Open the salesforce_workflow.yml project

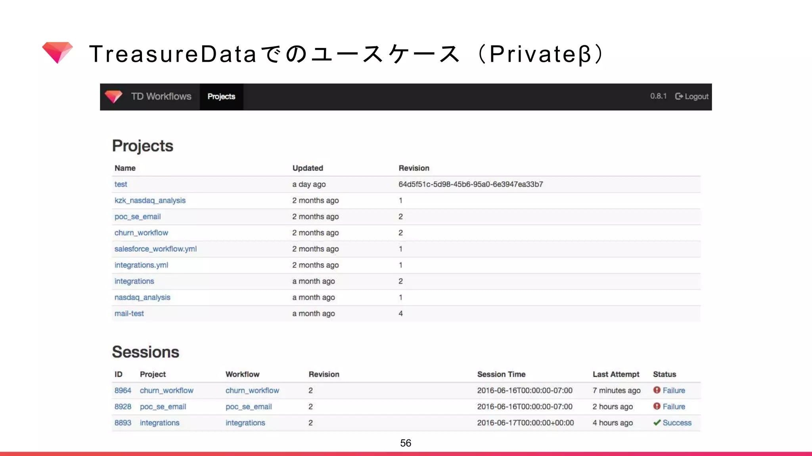click(155, 249)
